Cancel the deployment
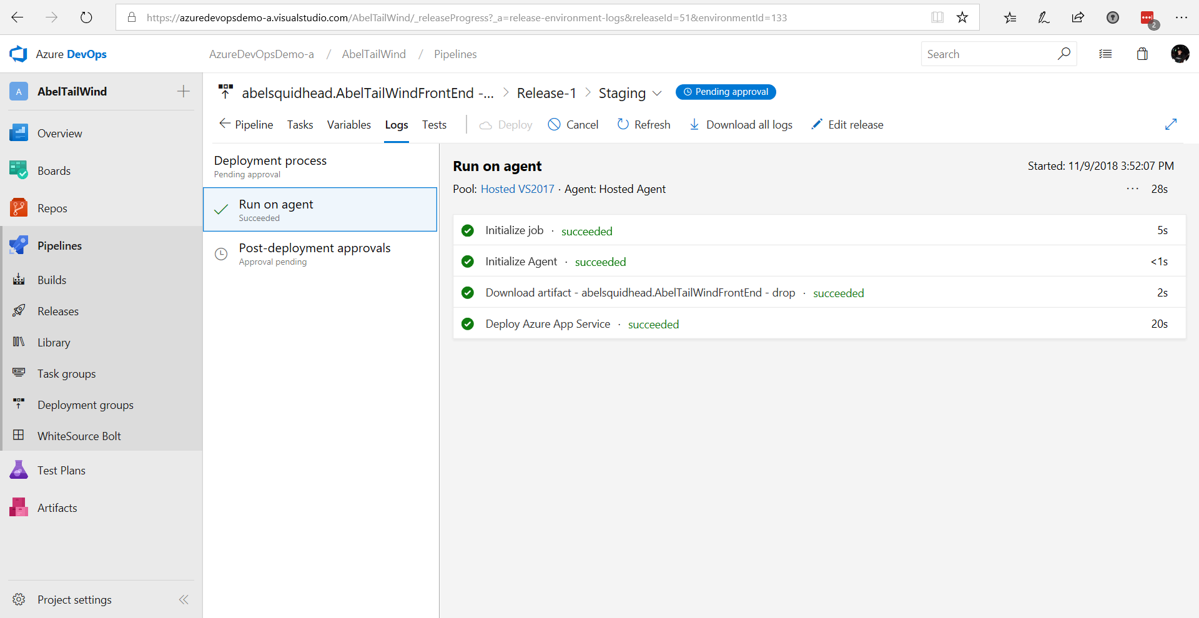Screen dimensions: 1199x618 [573, 124]
